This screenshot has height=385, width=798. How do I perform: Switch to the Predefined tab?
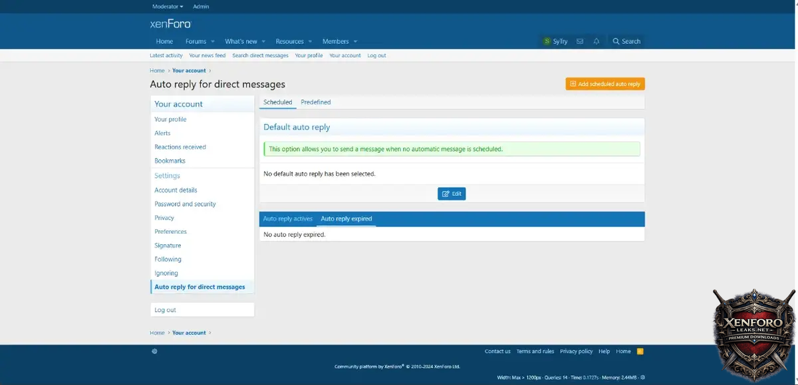click(315, 102)
